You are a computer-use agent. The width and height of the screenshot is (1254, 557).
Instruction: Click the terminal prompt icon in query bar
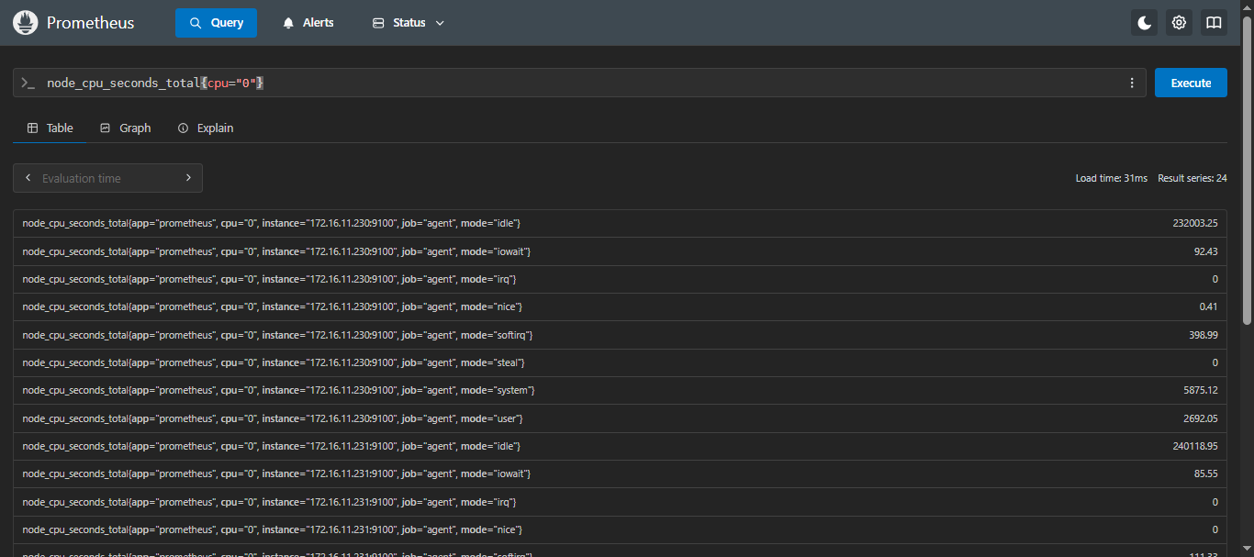click(x=28, y=83)
